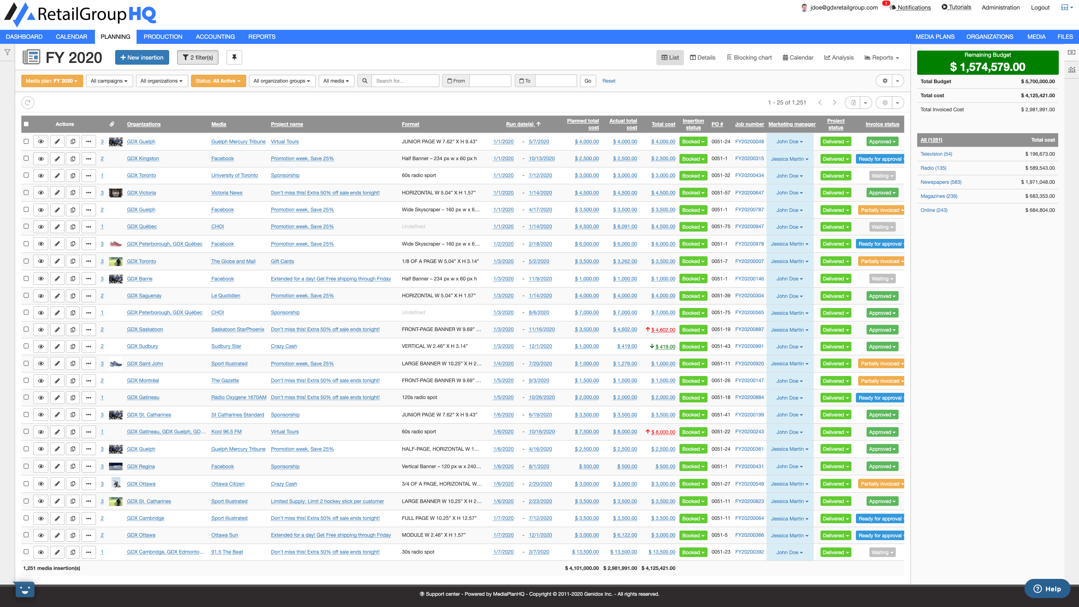Pin the current FY 2020 view
Image resolution: width=1079 pixels, height=607 pixels.
pyautogui.click(x=234, y=57)
